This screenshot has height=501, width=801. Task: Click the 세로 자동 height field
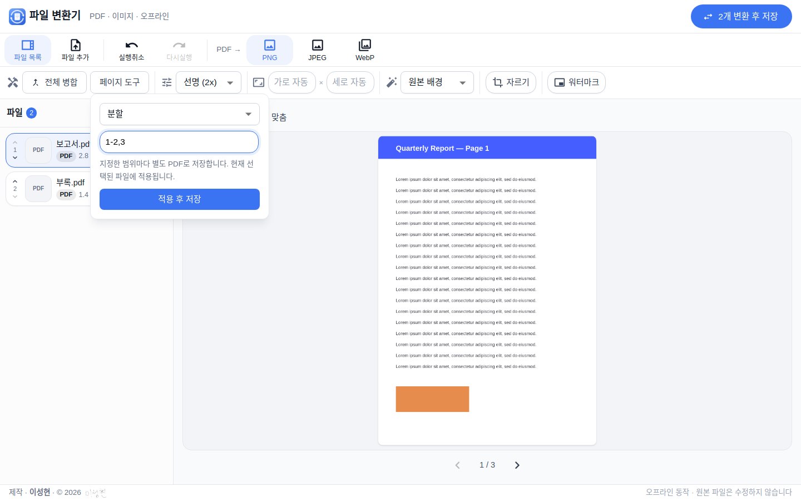coord(350,82)
